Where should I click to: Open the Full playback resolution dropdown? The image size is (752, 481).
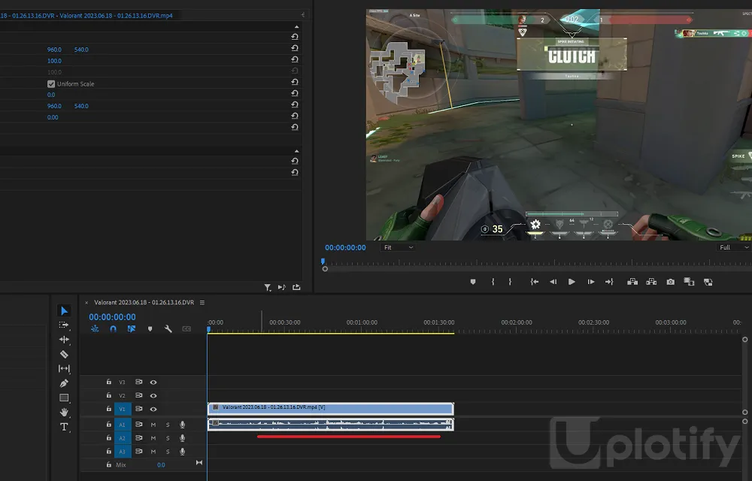[x=734, y=247]
